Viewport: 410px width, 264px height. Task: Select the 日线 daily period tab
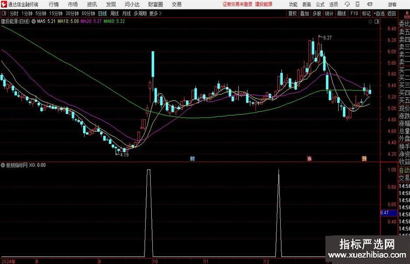pyautogui.click(x=102, y=13)
